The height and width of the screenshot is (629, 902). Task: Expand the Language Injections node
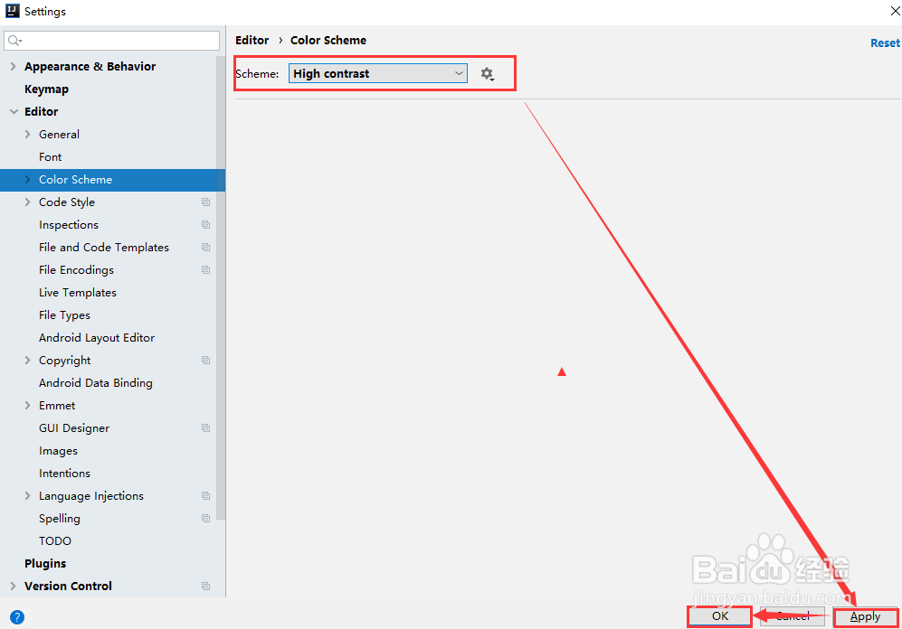28,496
